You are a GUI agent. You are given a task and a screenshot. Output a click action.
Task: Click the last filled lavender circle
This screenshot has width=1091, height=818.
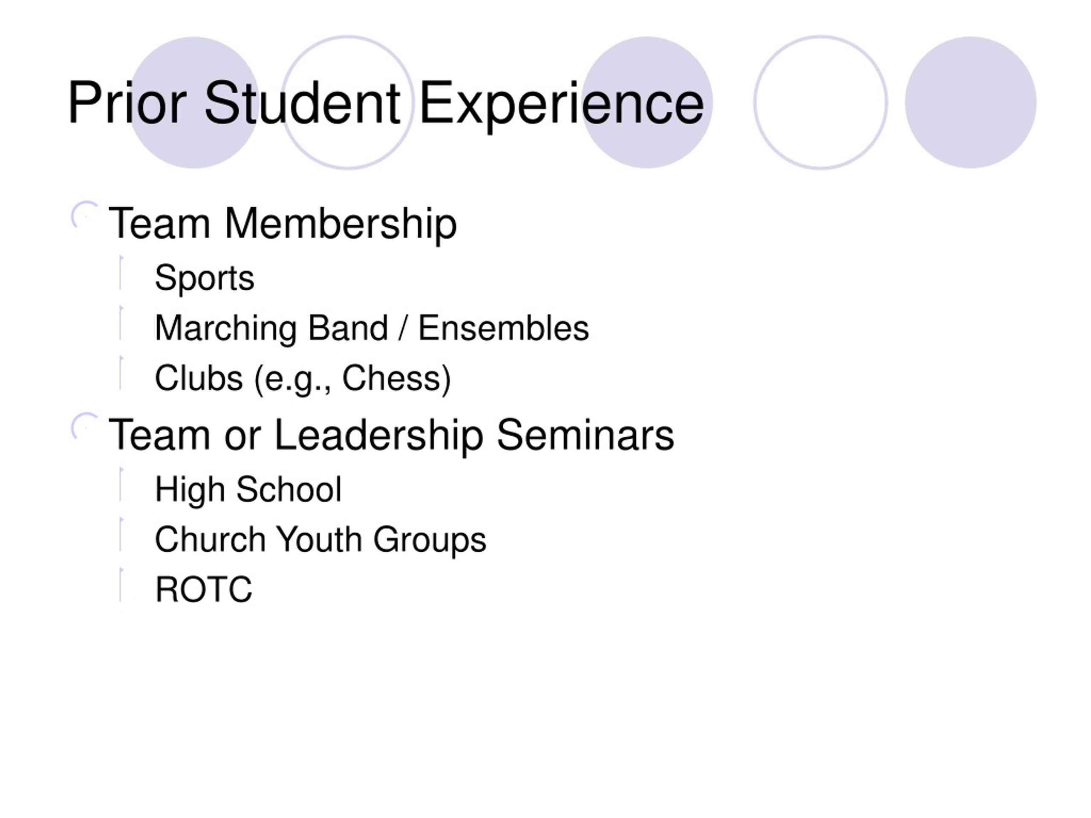(x=971, y=103)
